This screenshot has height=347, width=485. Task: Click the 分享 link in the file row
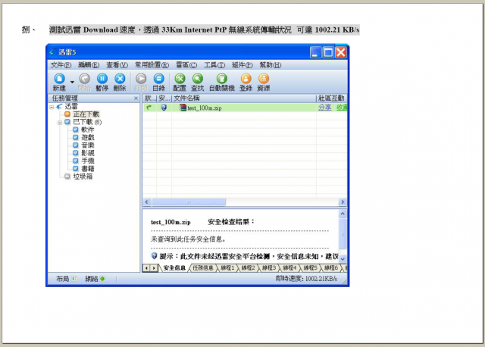coord(325,108)
